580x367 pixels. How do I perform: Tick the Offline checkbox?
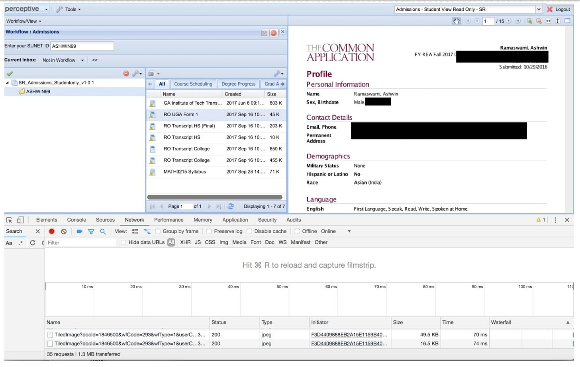tap(297, 231)
